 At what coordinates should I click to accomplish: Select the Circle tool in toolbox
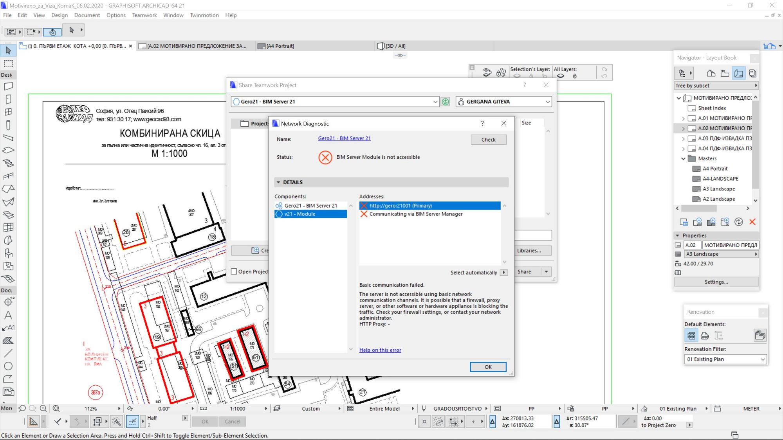8,366
